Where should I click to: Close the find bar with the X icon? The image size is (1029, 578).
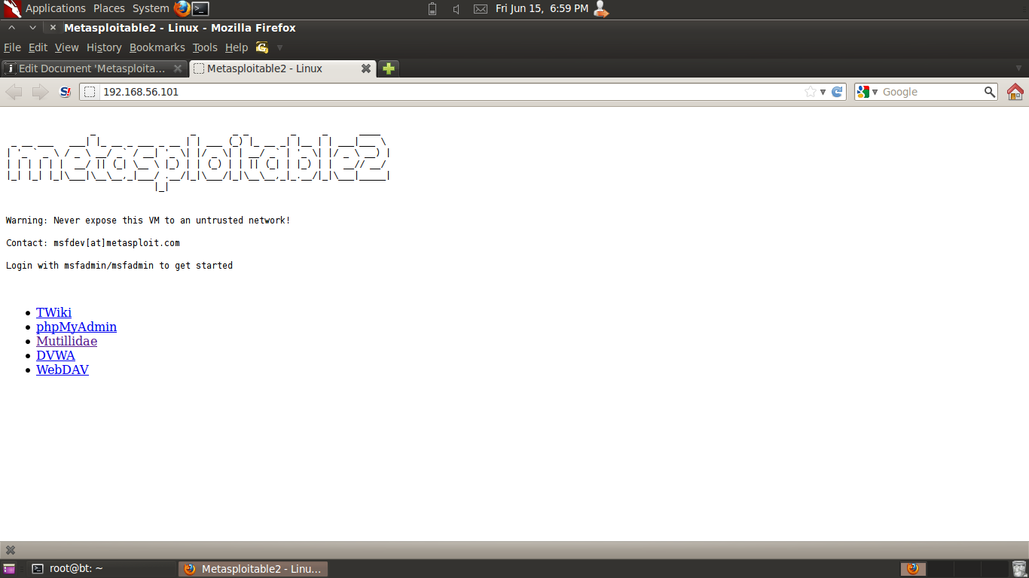pyautogui.click(x=11, y=550)
